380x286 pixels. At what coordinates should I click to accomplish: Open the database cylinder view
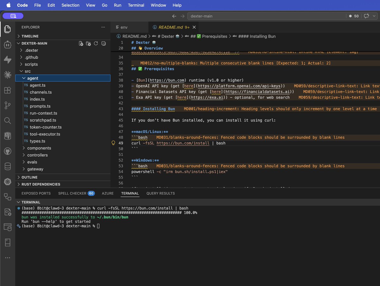click(7, 166)
